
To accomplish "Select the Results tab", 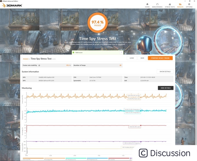I will click(180, 5).
